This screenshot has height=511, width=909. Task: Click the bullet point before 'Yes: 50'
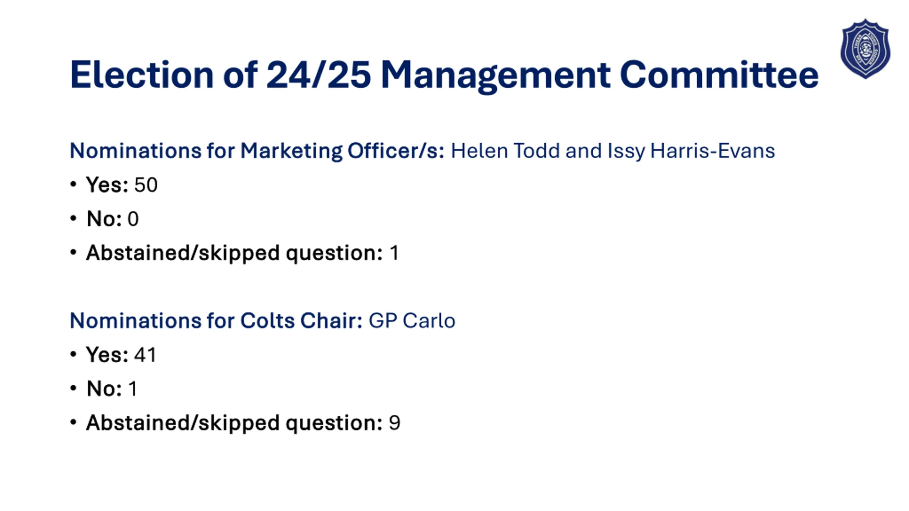pyautogui.click(x=73, y=185)
